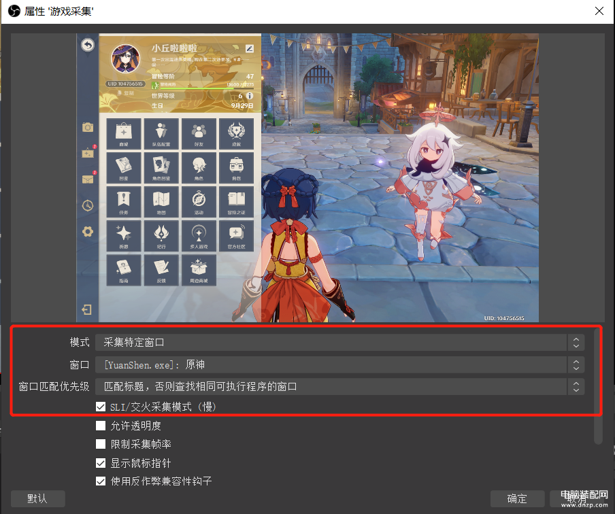Click the properties panel vertical scrollbar
This screenshot has width=615, height=514.
[x=598, y=386]
